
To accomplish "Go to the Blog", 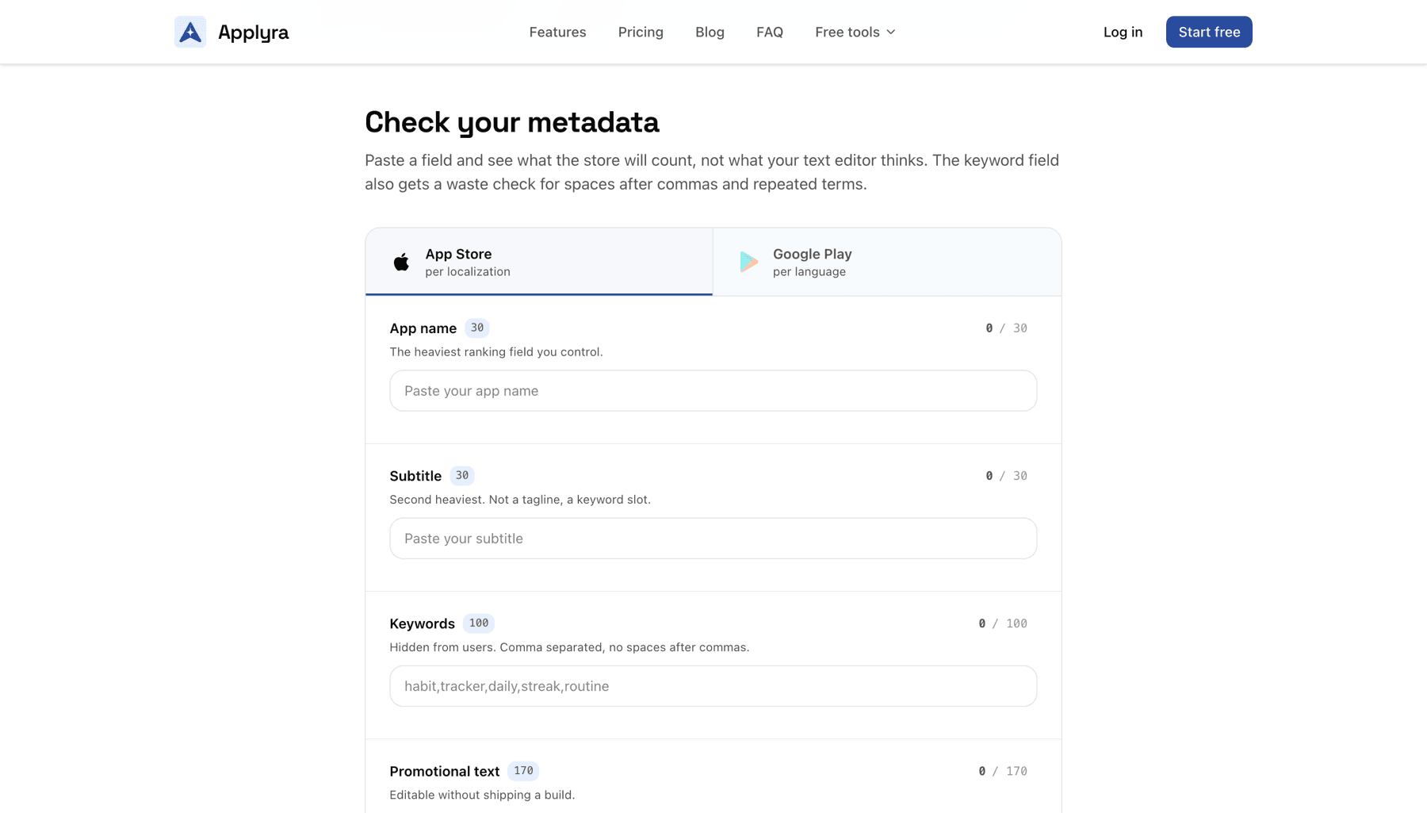I will tap(710, 33).
